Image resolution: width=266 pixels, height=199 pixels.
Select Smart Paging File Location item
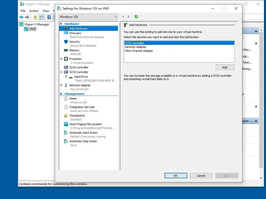pos(86,124)
